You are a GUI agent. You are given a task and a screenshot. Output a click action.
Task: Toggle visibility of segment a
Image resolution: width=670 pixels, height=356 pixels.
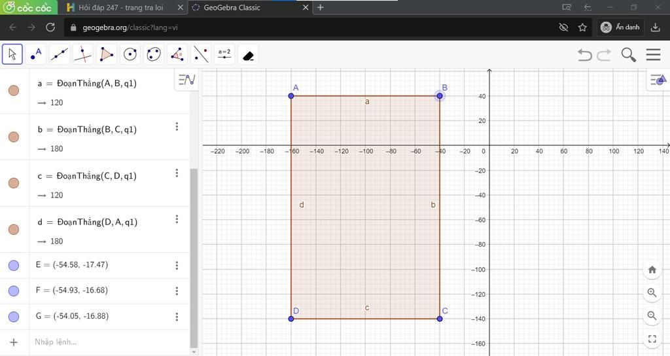click(14, 90)
